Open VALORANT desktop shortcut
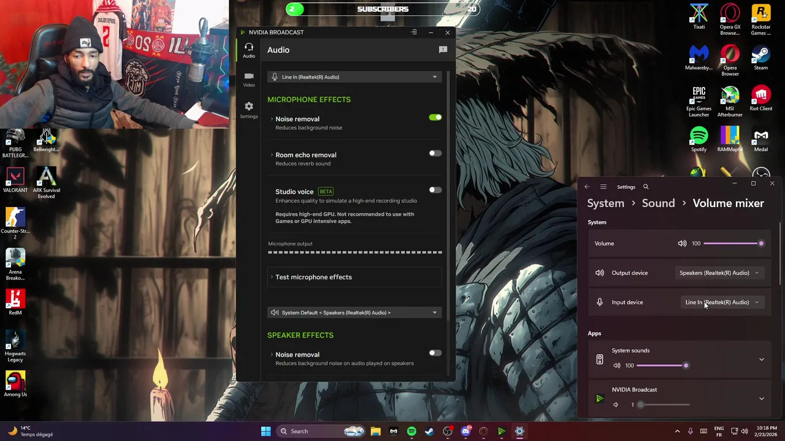785x441 pixels. [15, 181]
